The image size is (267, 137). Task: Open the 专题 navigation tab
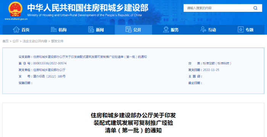(246, 30)
